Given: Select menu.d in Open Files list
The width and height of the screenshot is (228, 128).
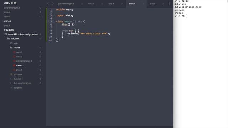Looking at the screenshot, I should pos(7,21).
